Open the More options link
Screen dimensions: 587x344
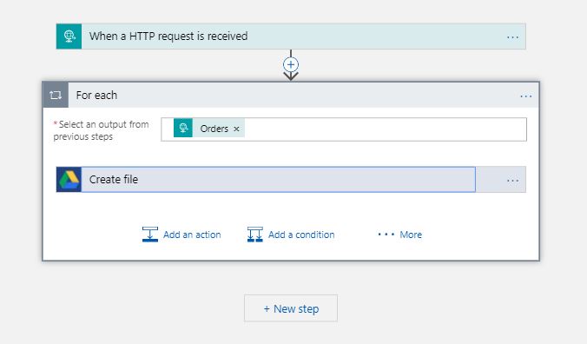(x=411, y=235)
